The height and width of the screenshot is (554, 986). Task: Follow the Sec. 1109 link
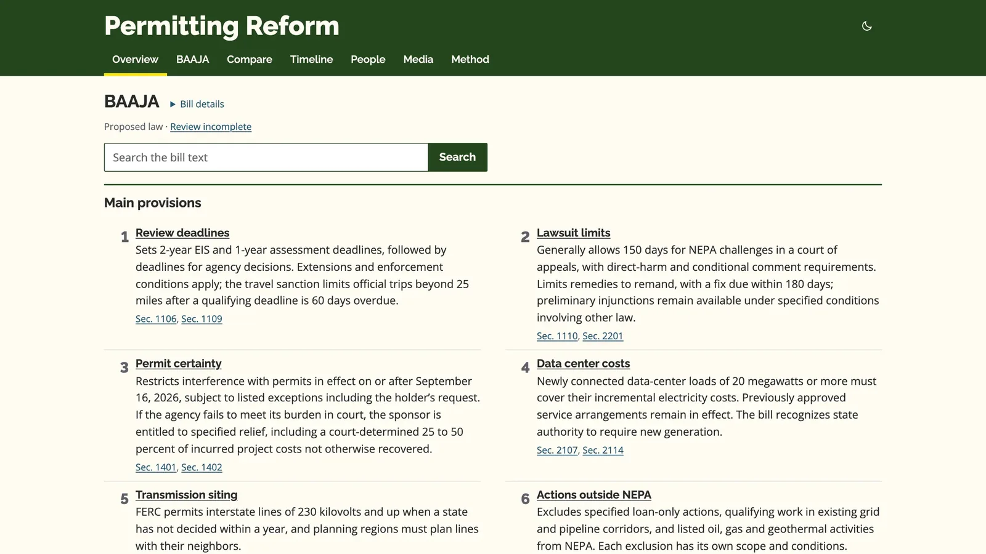202,319
